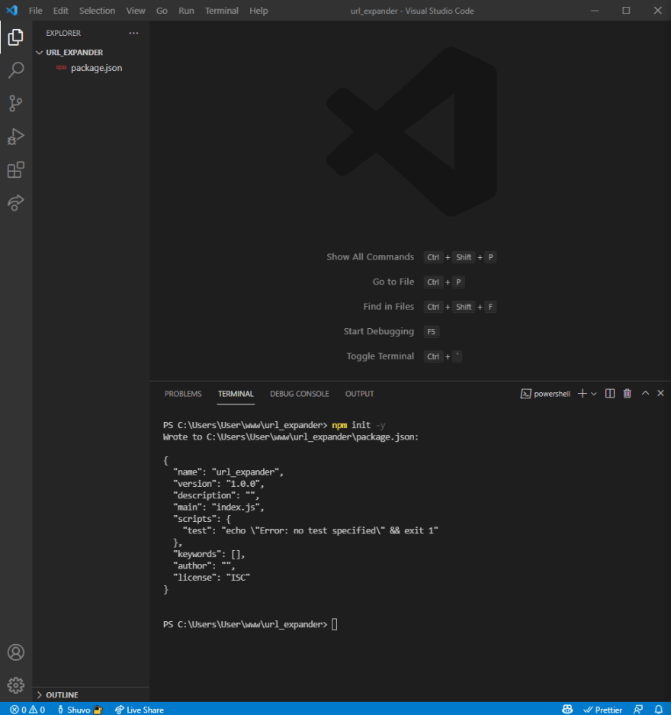Open the Source Control view
Viewport: 671px width, 715px height.
[x=16, y=104]
